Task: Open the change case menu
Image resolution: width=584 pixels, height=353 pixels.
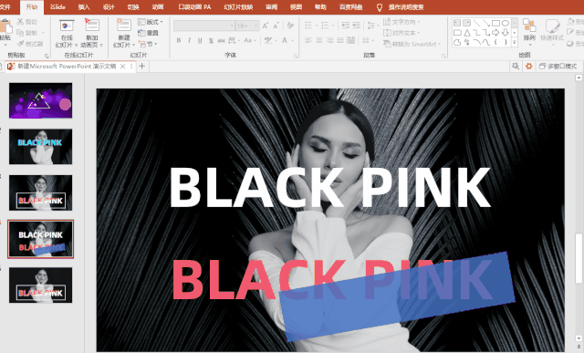Action: 250,40
